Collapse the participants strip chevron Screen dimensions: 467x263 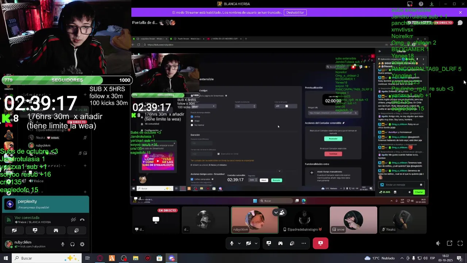(x=276, y=212)
